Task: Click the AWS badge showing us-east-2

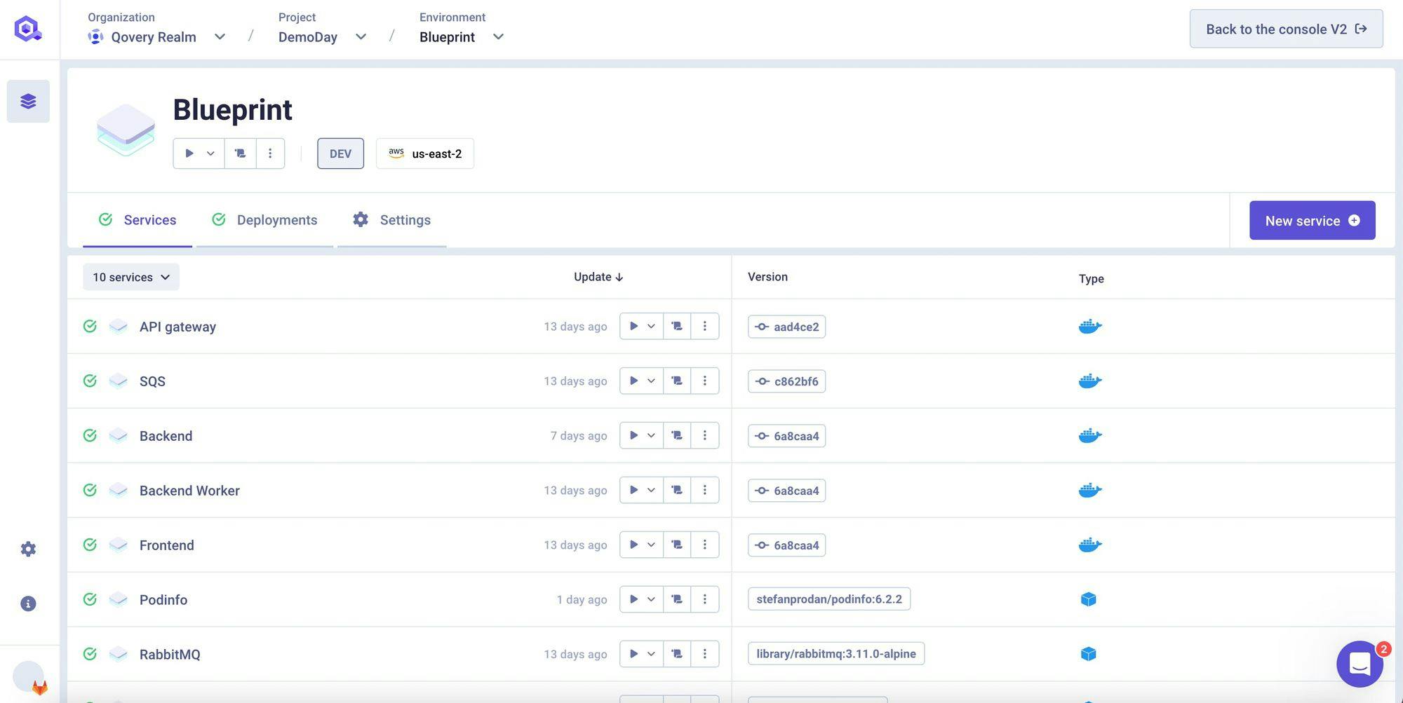Action: [424, 153]
